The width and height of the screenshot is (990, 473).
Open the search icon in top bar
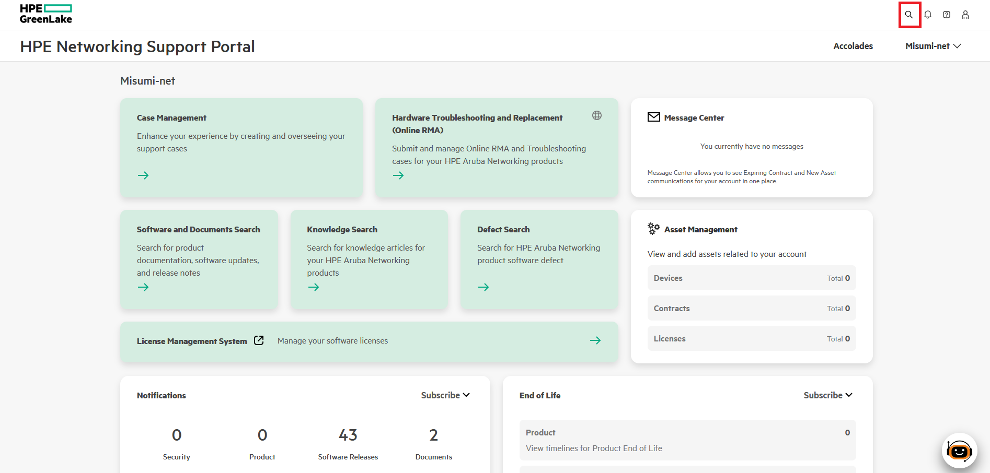tap(909, 15)
